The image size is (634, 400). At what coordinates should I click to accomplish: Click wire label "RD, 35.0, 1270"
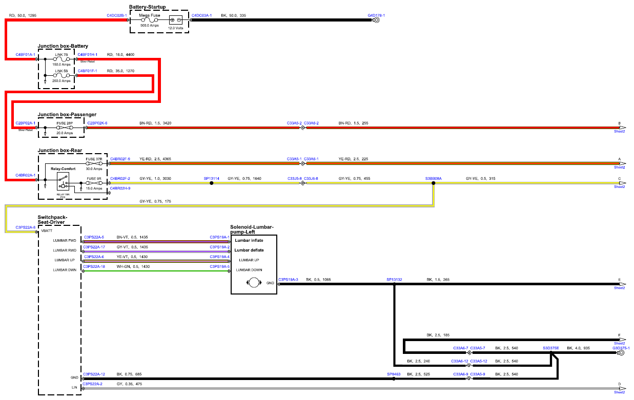point(120,70)
